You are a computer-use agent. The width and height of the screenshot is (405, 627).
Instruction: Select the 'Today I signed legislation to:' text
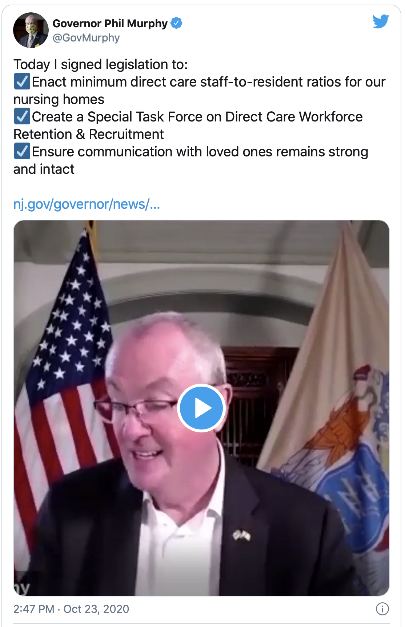pos(101,64)
